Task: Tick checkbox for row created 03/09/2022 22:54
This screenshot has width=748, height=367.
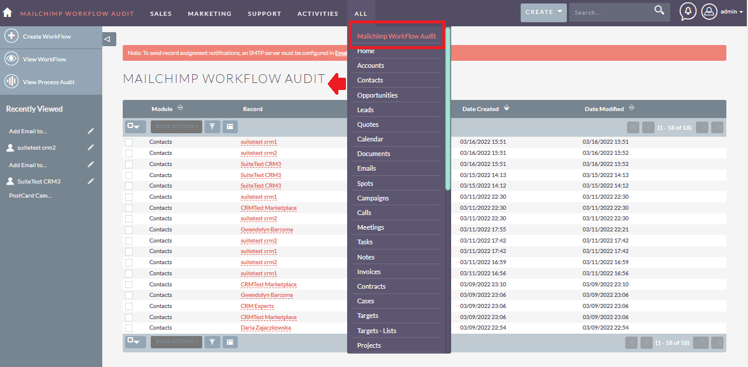Action: click(x=129, y=328)
